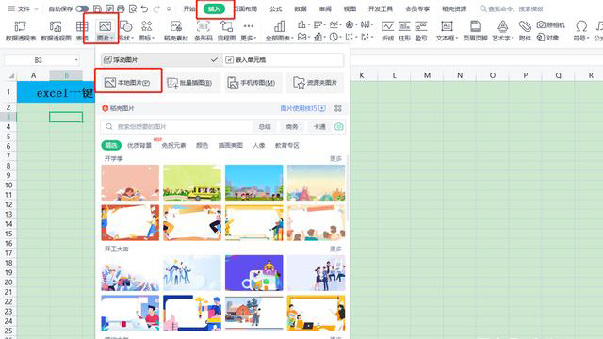Insert a barcode (条形码)
This screenshot has width=603, height=339.
(204, 31)
